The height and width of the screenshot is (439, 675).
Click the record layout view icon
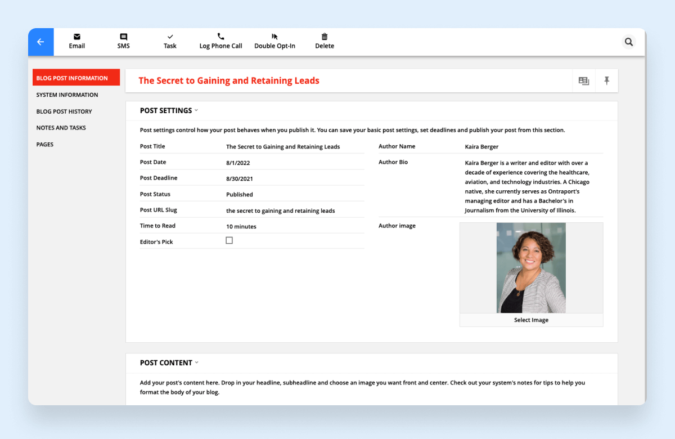coord(584,81)
